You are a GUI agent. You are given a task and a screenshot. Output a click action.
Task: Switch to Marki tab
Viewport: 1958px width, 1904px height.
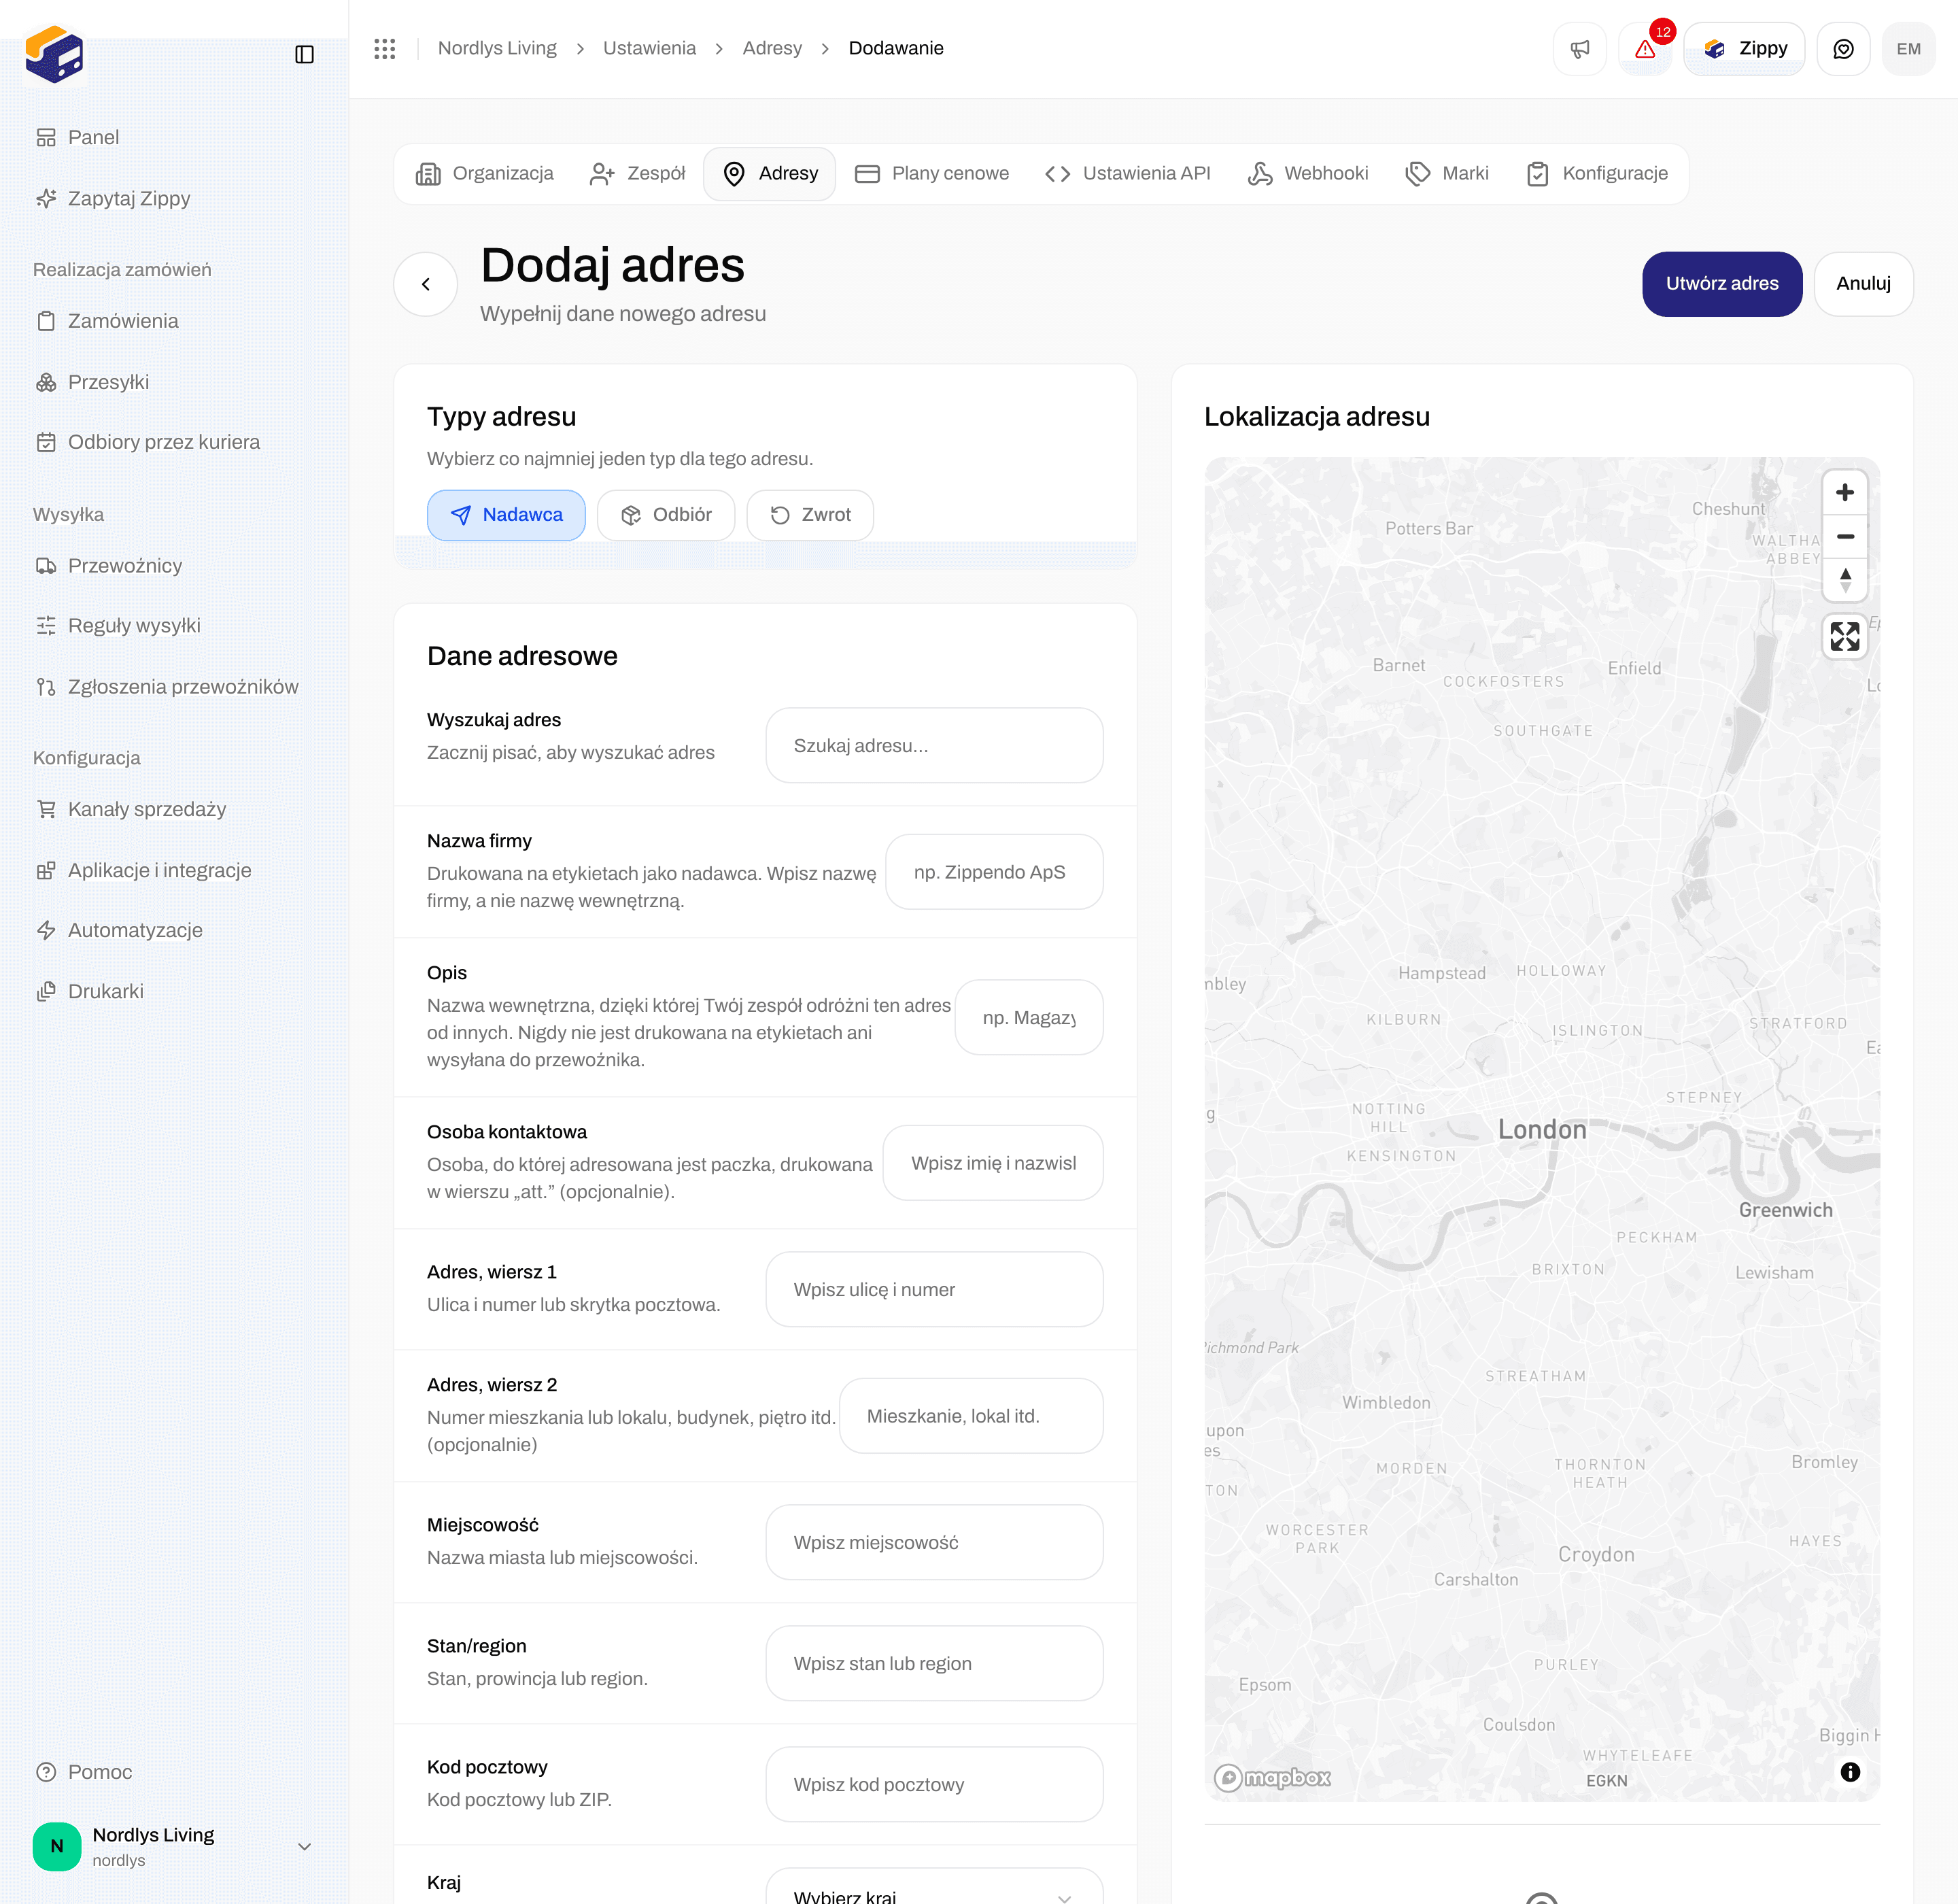click(1447, 174)
